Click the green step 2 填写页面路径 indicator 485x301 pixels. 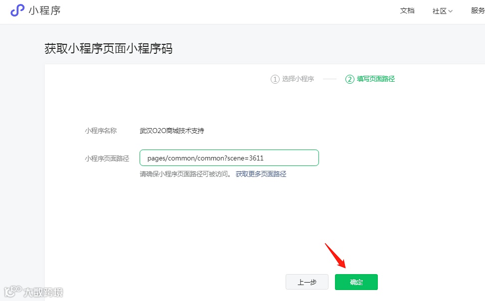point(370,79)
